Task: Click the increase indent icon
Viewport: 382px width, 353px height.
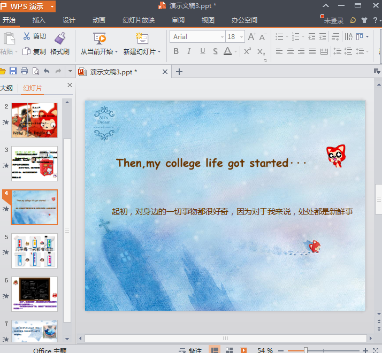Action: [x=323, y=37]
